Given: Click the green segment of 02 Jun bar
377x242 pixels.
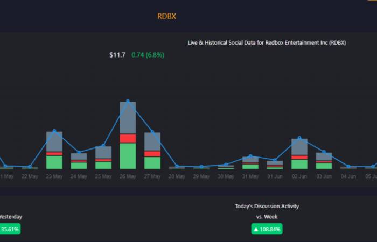Looking at the screenshot, I should coord(299,165).
